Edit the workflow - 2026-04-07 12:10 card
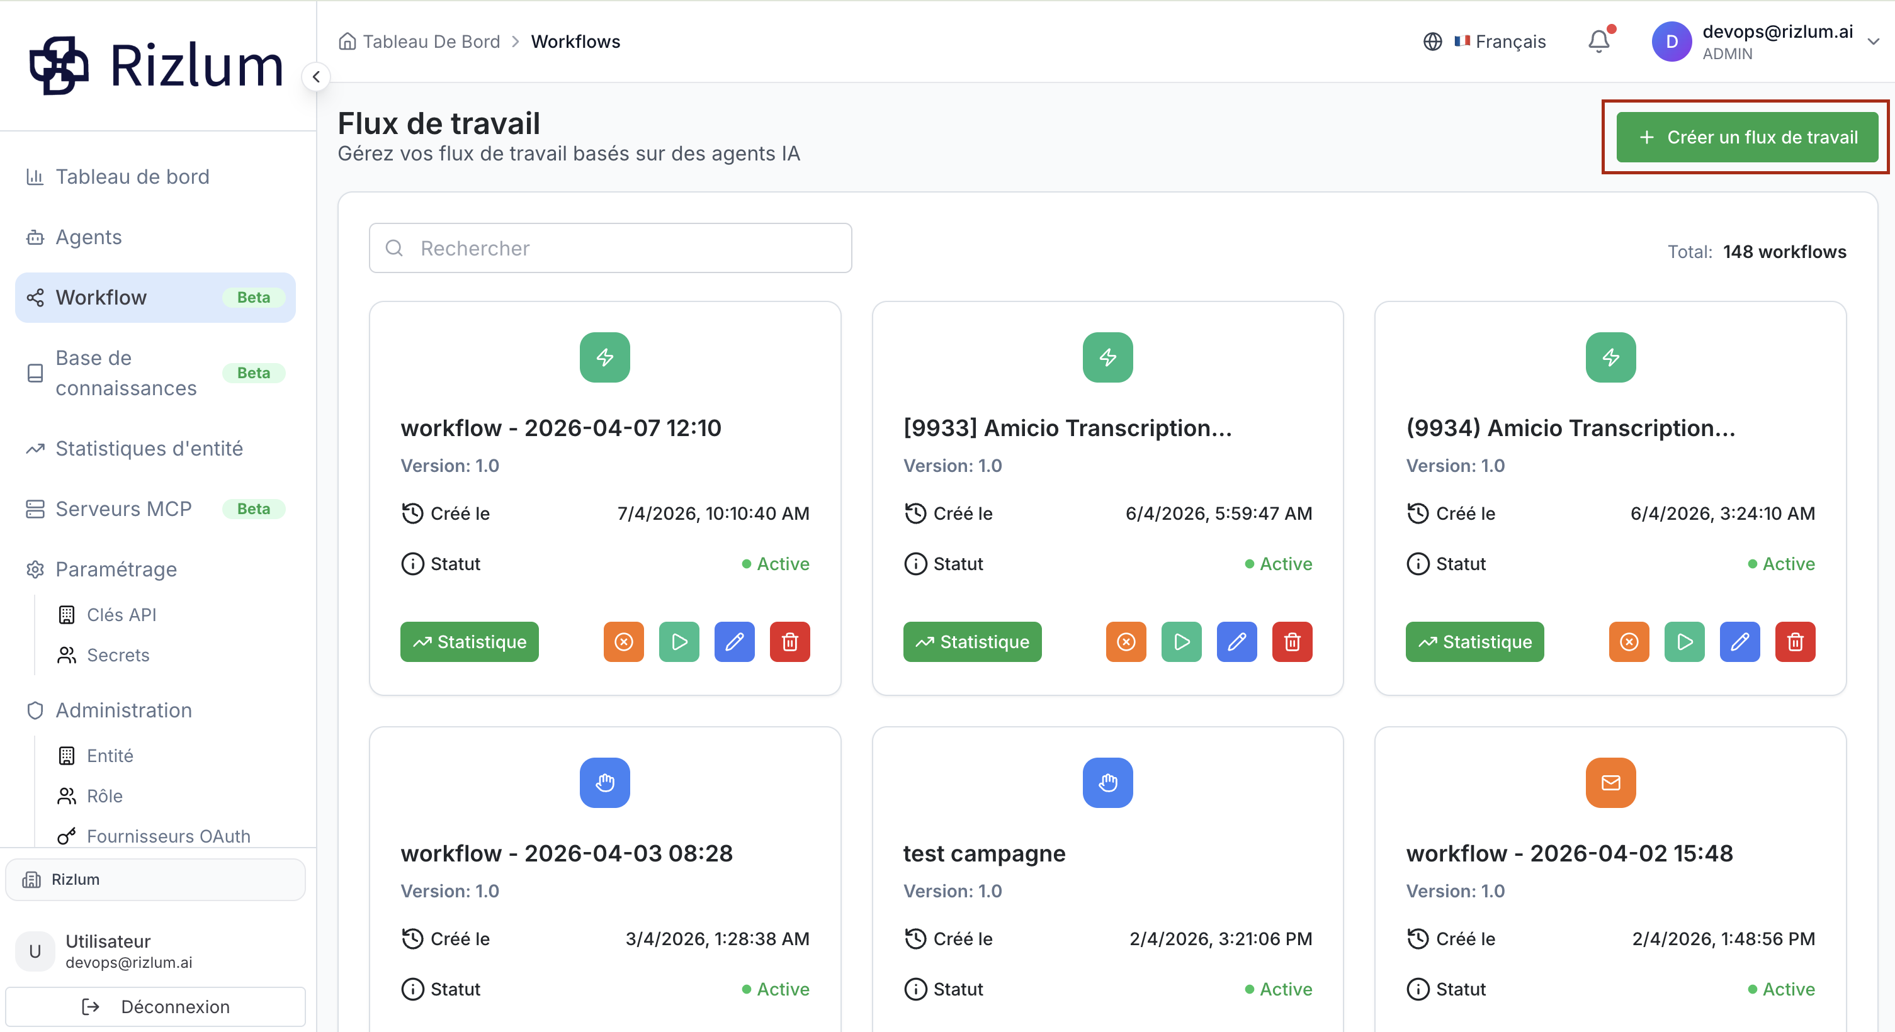This screenshot has height=1032, width=1895. pos(734,642)
